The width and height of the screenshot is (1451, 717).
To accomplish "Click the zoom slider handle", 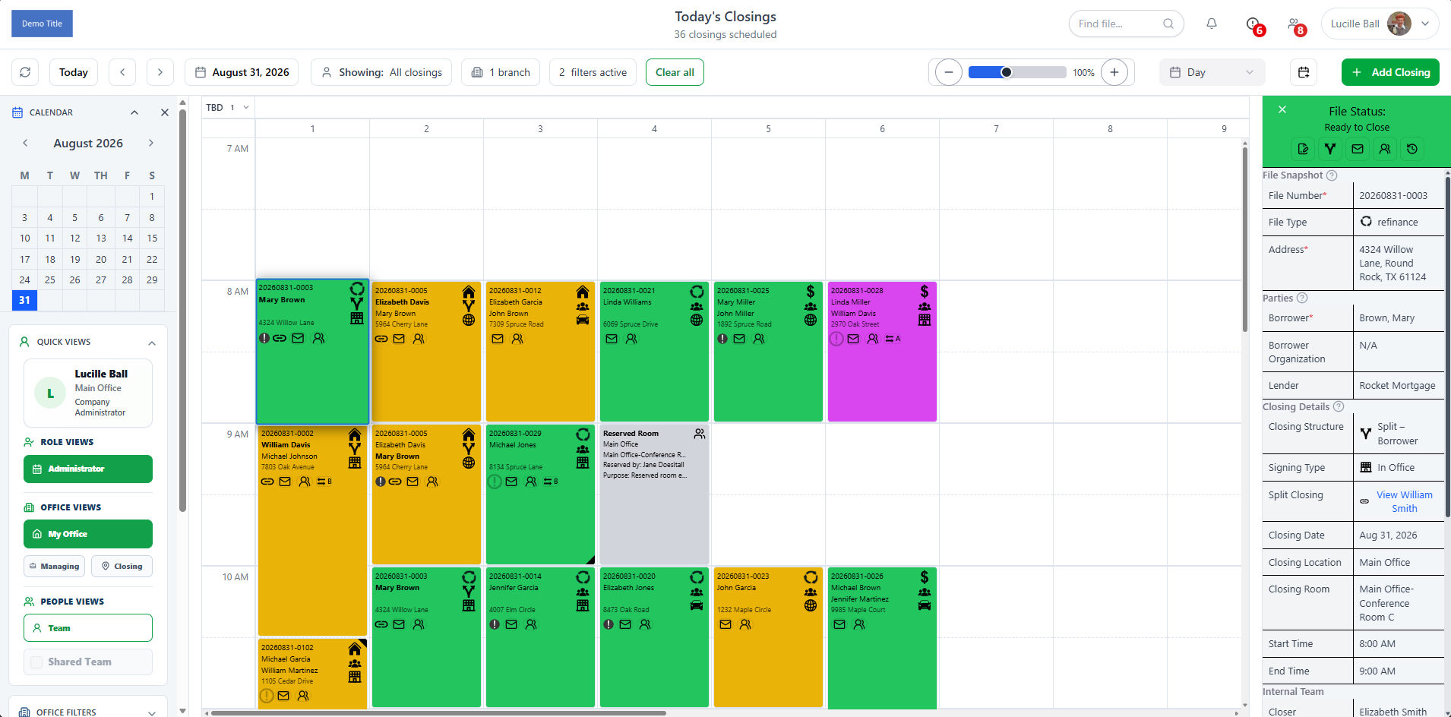I will [x=1006, y=72].
